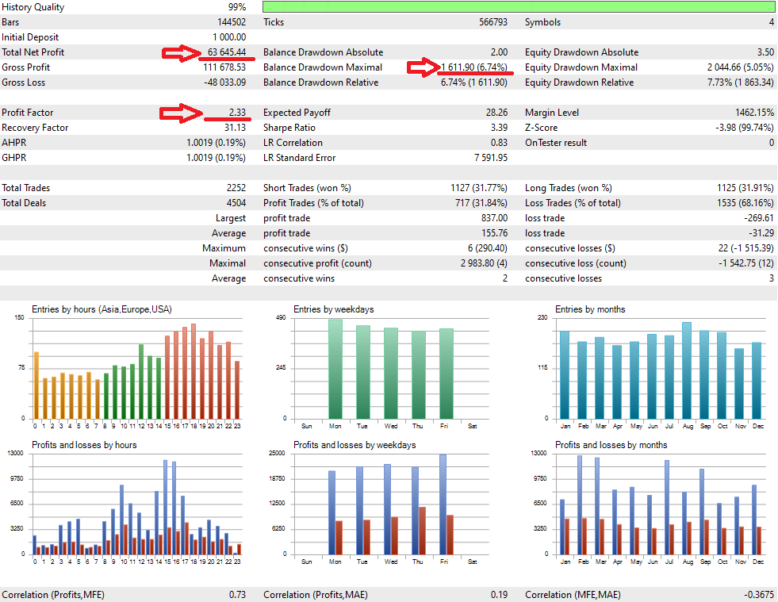
Task: Click the Total Trades value 2252
Action: click(236, 188)
